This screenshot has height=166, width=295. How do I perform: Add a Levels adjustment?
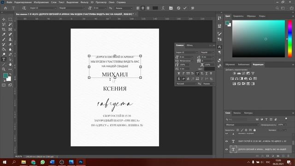(x=239, y=73)
